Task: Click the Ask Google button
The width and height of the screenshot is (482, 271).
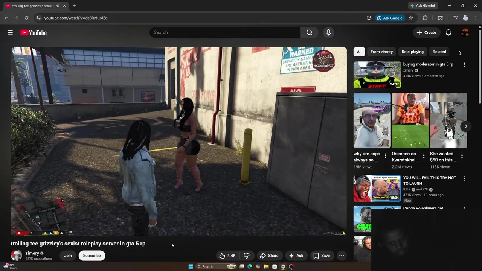Action: (389, 18)
